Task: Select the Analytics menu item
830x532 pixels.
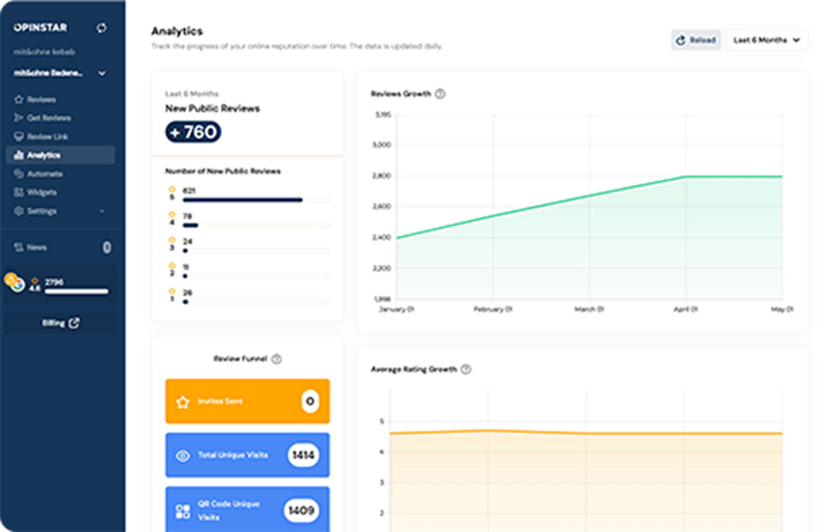Action: tap(60, 155)
